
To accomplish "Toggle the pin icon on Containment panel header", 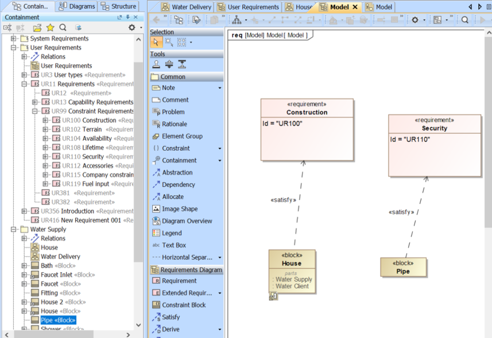I will click(x=127, y=17).
